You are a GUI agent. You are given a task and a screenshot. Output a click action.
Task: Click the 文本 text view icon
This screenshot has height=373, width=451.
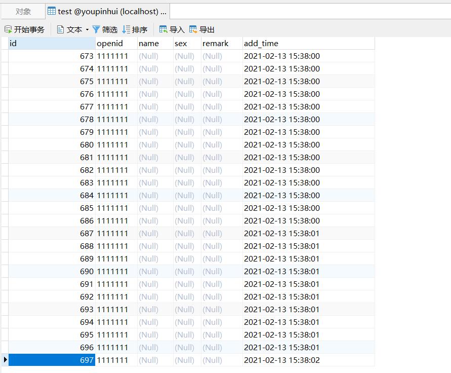point(60,29)
